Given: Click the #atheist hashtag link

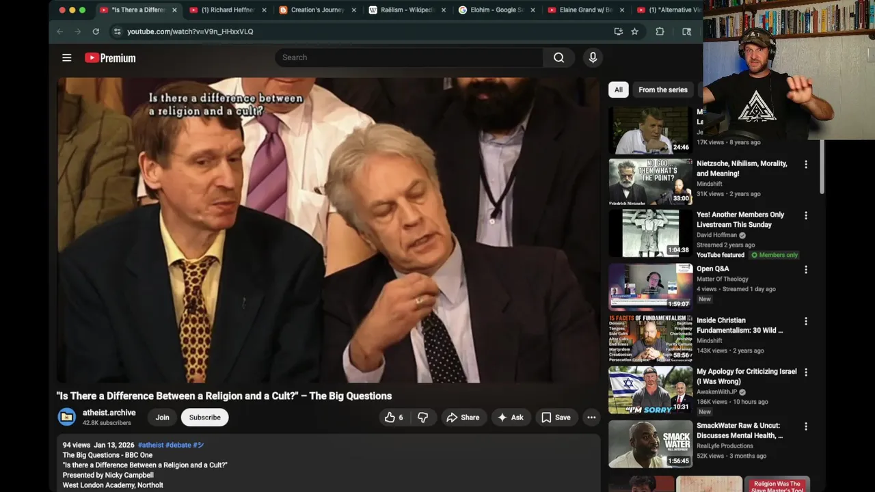Looking at the screenshot, I should click(150, 445).
